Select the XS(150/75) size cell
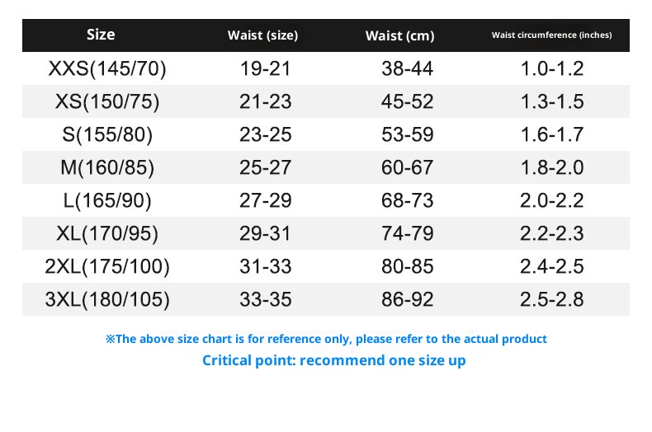This screenshot has height=432, width=652. pos(107,102)
